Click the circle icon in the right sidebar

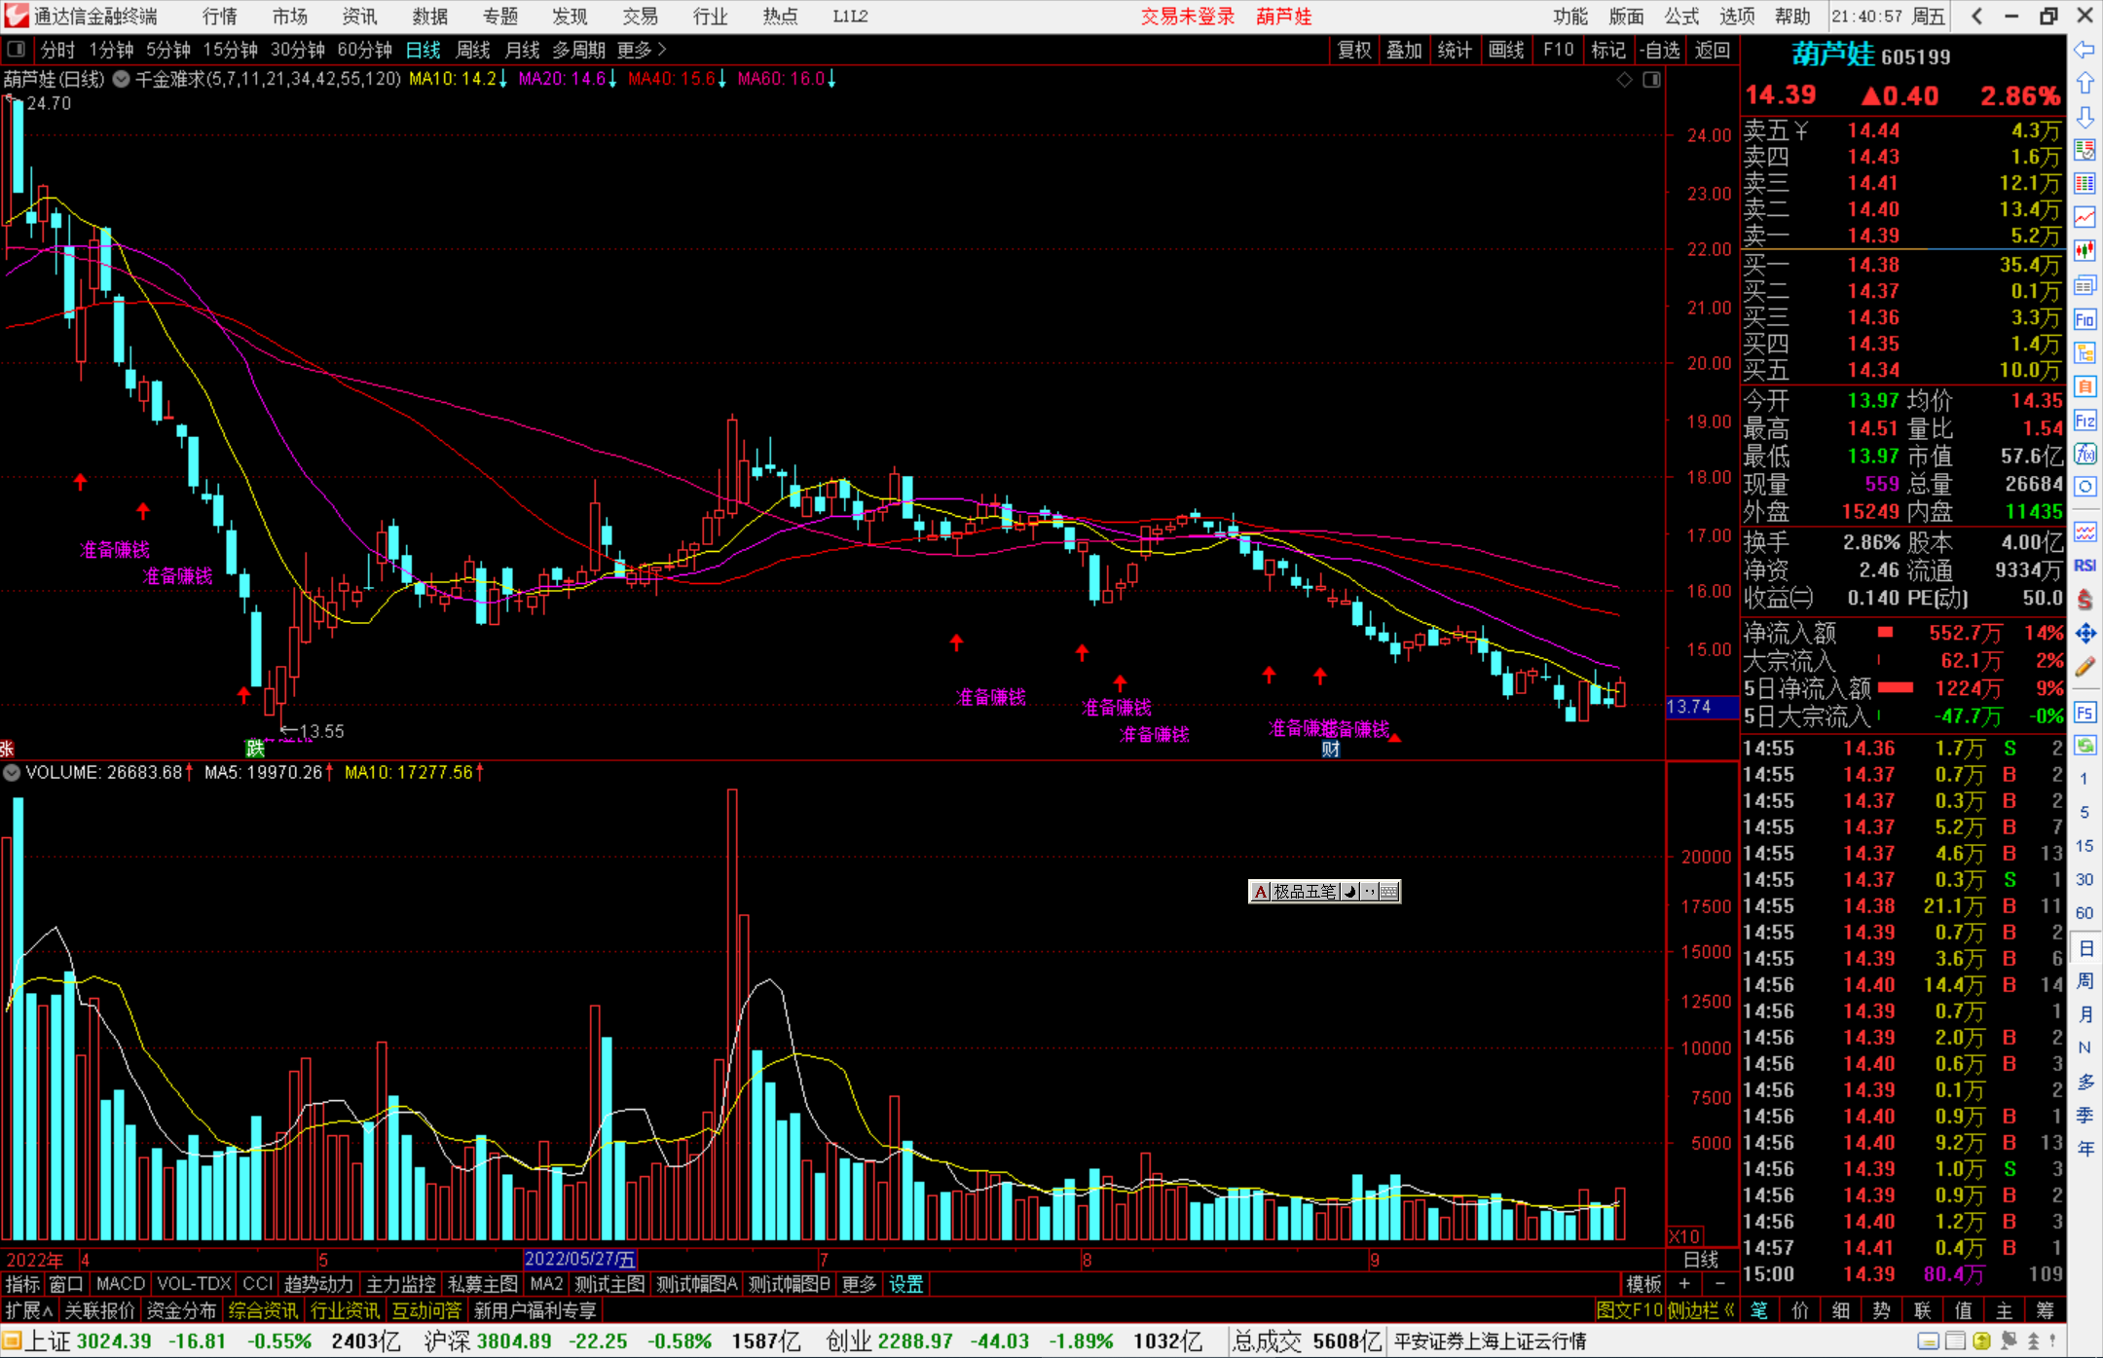click(x=2085, y=487)
